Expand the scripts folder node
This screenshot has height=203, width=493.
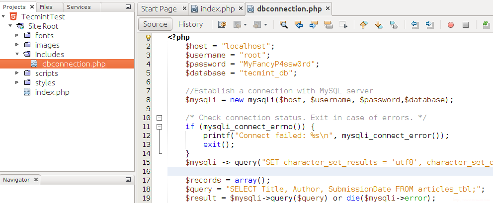(17, 73)
